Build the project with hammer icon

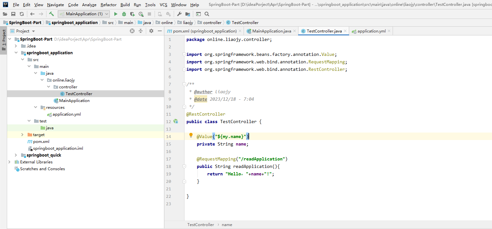pyautogui.click(x=52, y=14)
